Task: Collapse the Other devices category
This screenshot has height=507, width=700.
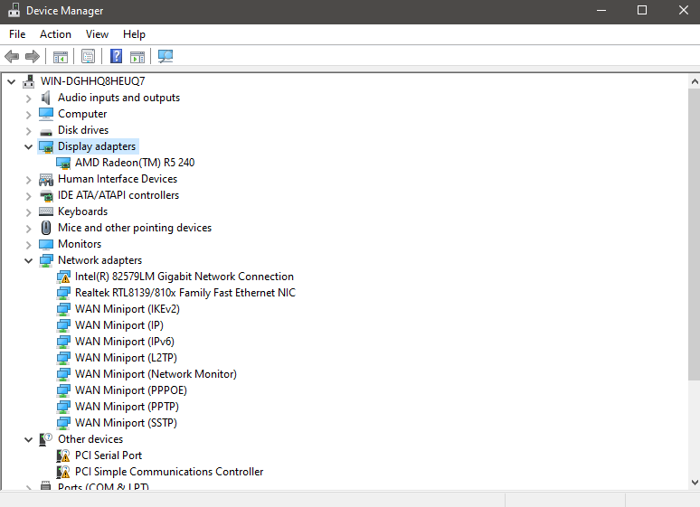Action: (29, 439)
